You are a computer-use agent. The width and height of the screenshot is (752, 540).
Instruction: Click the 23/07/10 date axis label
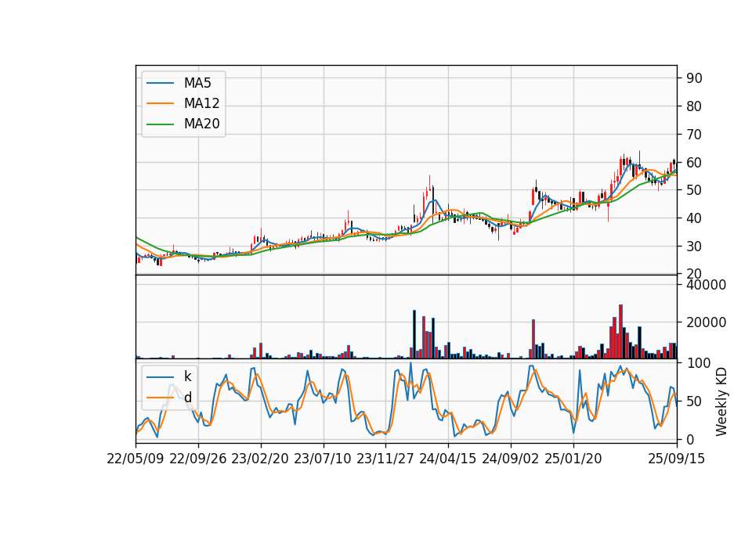point(323,459)
